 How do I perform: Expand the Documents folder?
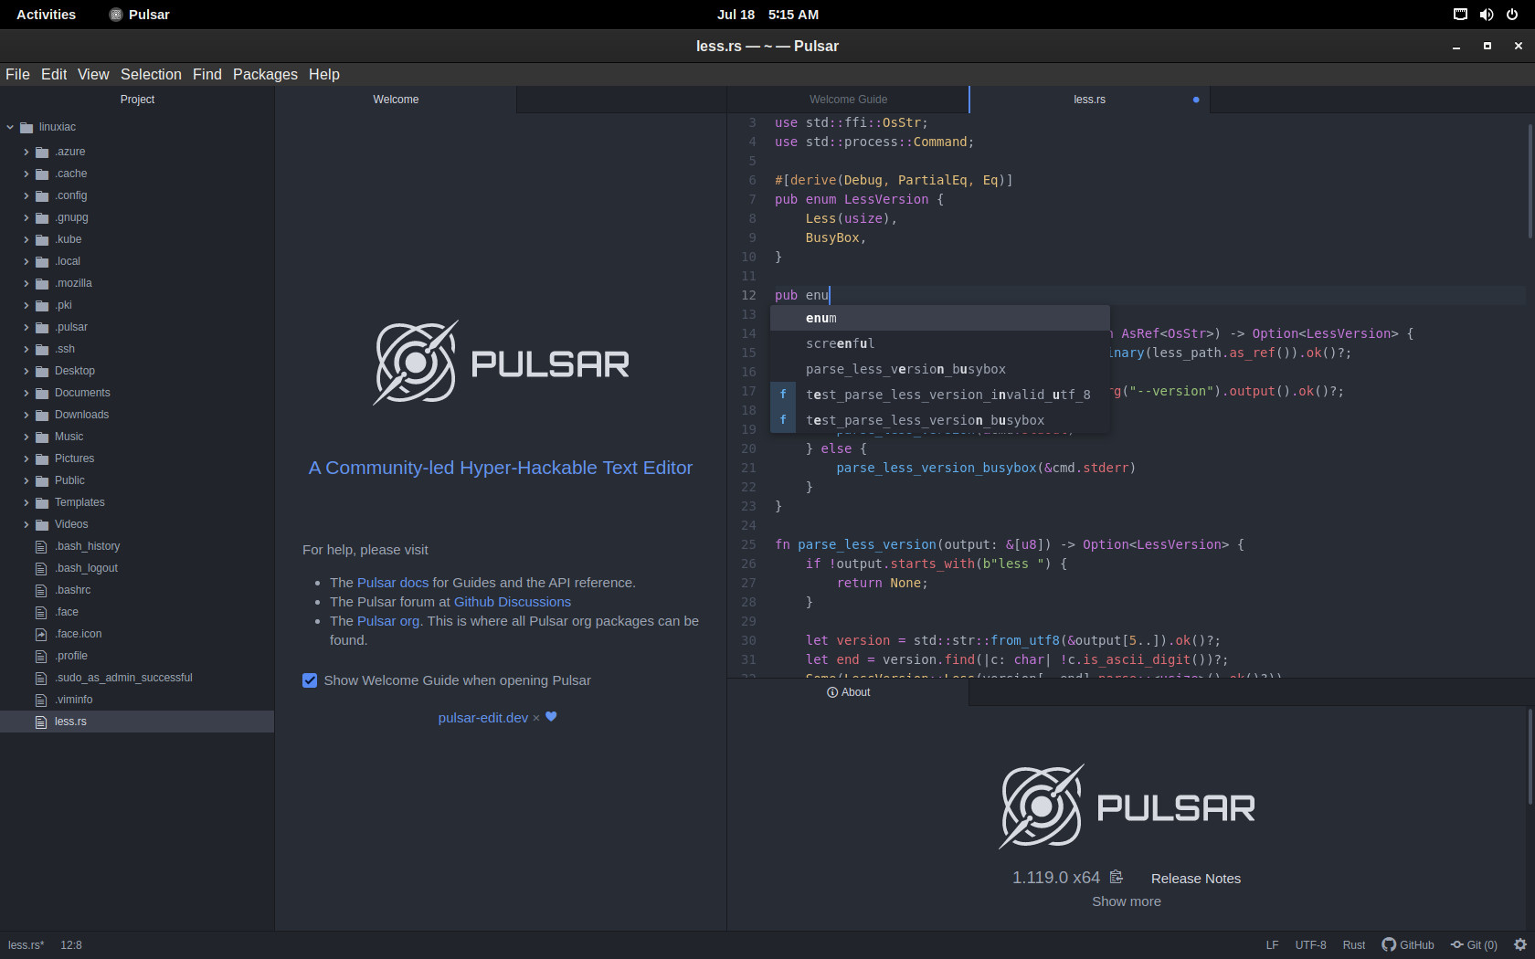[26, 393]
